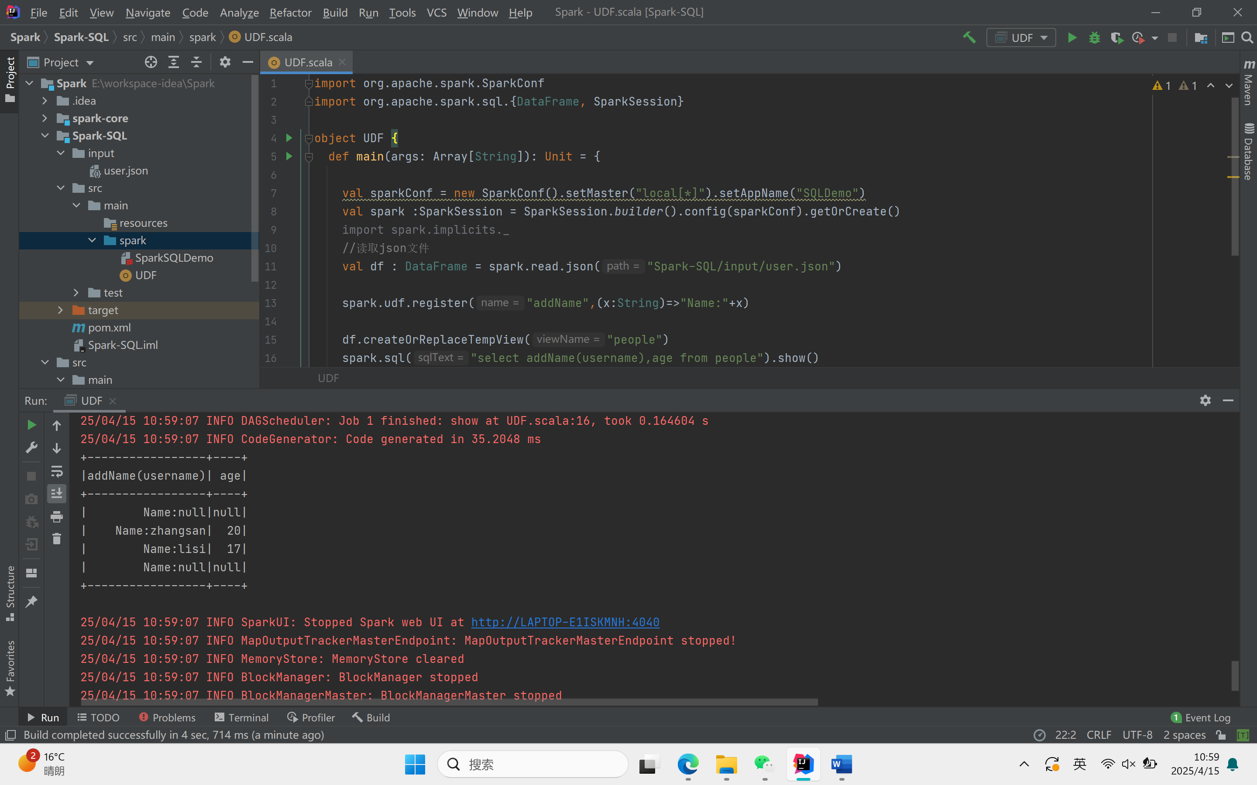
Task: Toggle soft-wrap in Run console
Action: click(57, 471)
